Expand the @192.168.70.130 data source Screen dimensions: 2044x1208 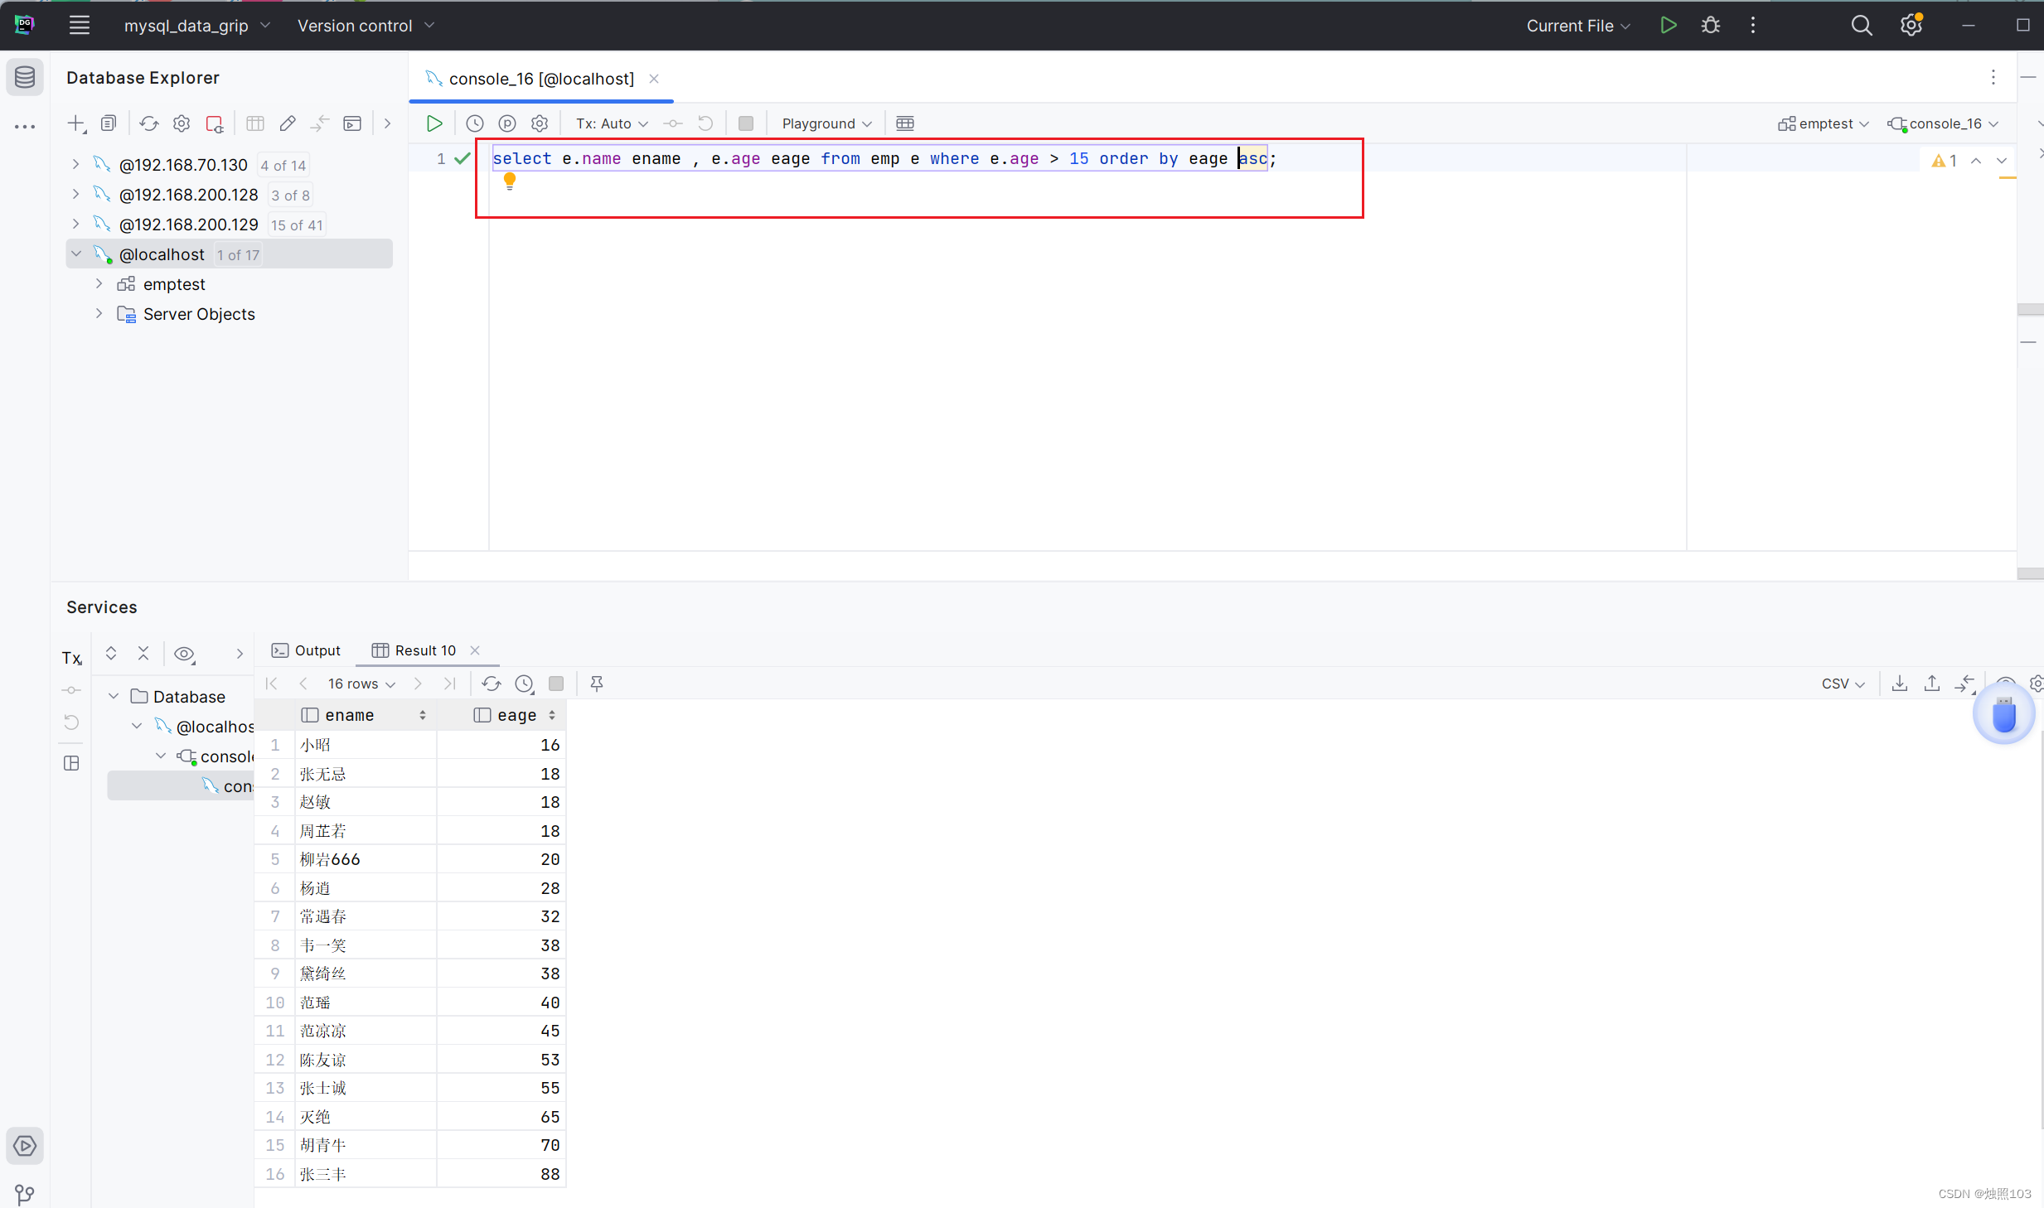pos(76,165)
